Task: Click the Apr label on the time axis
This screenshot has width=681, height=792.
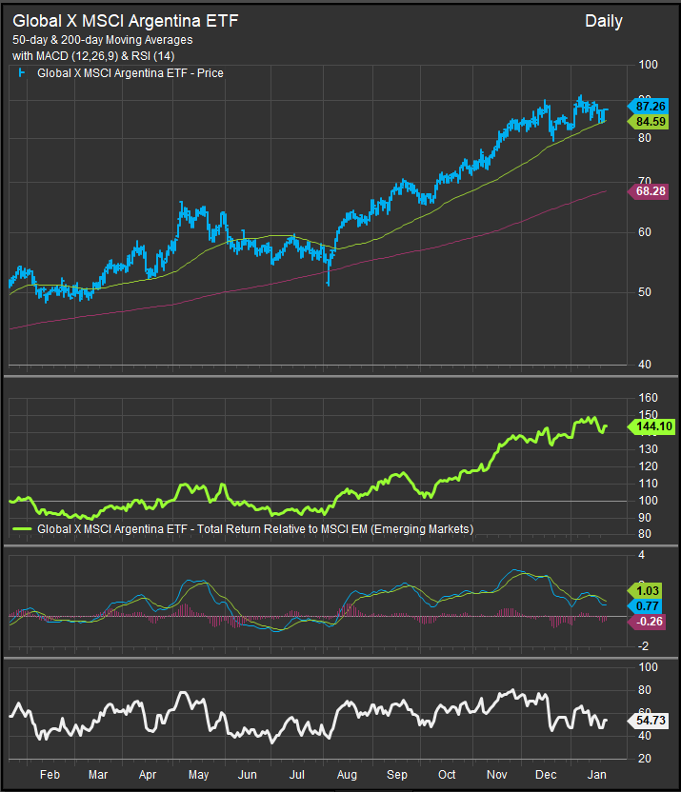Action: tap(148, 775)
